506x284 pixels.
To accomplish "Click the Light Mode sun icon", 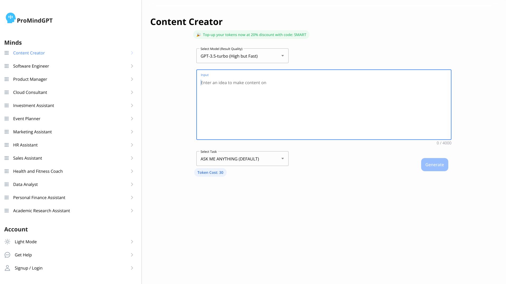I will [7, 242].
